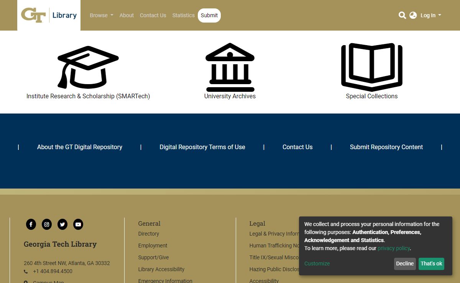Open the Emergency Information footer link
The image size is (460, 283).
(x=165, y=281)
